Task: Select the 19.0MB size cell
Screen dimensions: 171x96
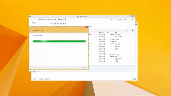Action: [112, 41]
